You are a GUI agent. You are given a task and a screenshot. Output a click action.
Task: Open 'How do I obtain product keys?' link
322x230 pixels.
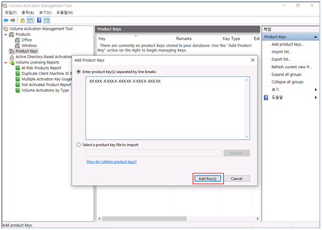point(111,162)
